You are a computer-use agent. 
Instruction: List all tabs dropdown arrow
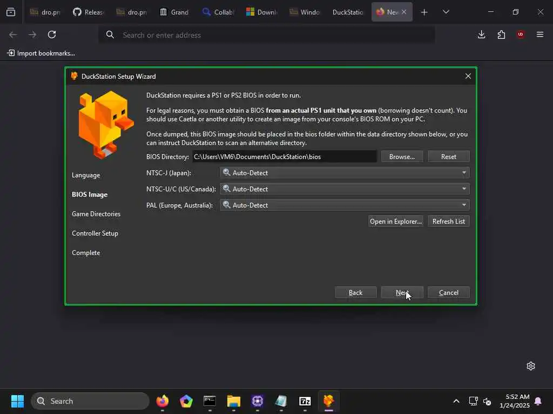pyautogui.click(x=446, y=12)
